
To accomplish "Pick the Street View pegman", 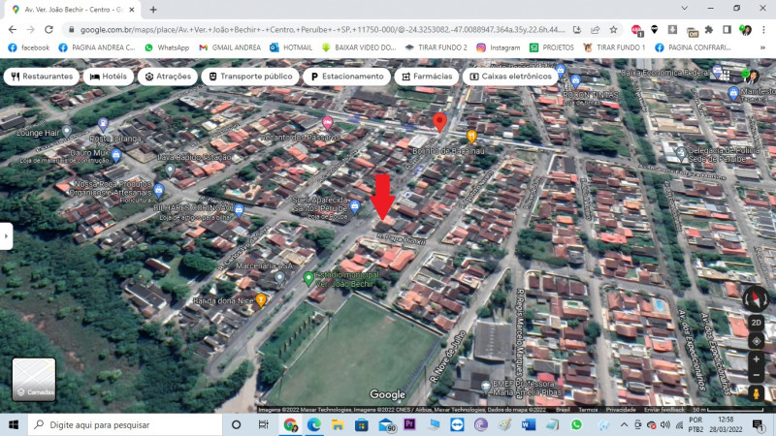I will tap(756, 393).
